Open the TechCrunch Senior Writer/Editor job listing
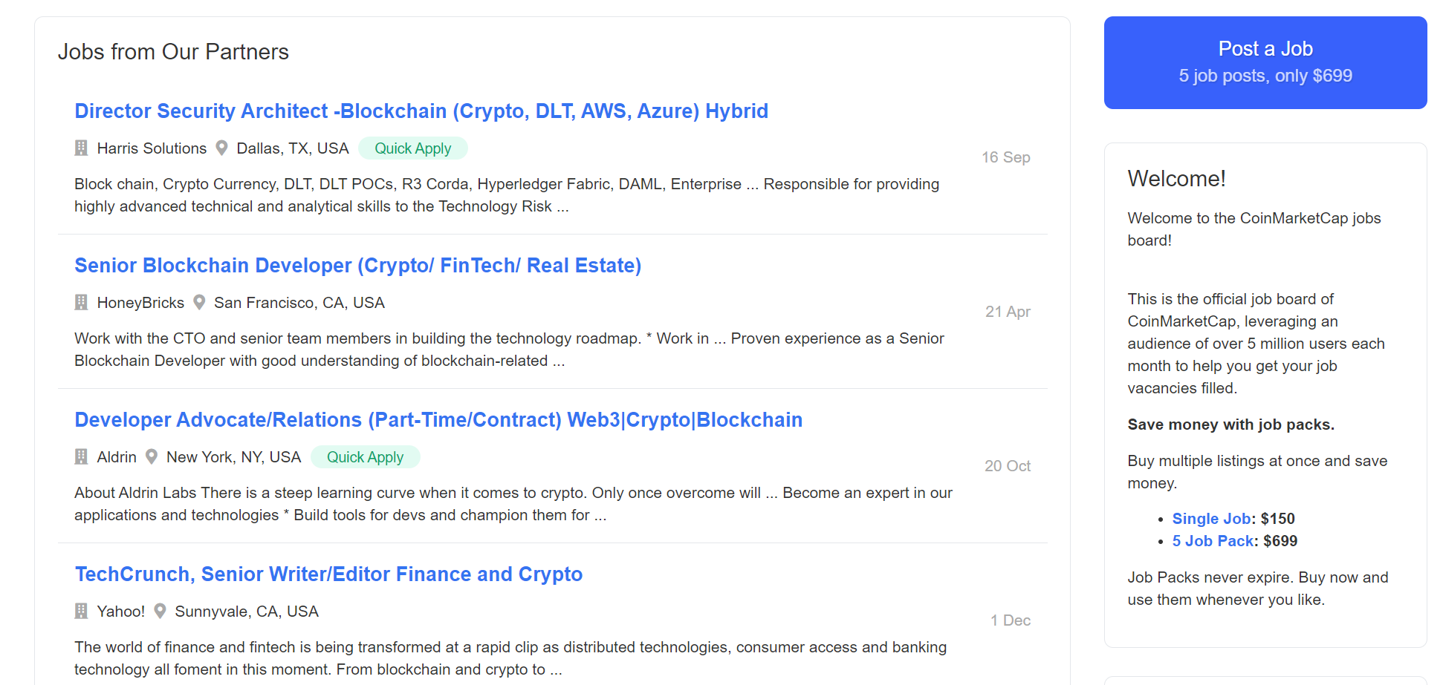1443x685 pixels. click(x=328, y=574)
